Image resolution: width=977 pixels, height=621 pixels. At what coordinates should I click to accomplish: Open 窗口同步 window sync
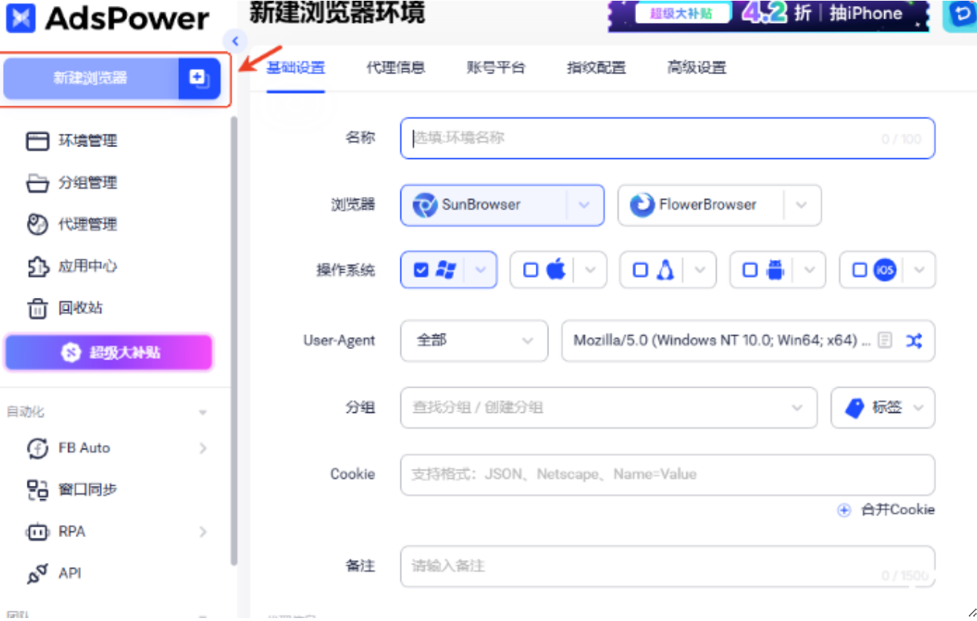coord(87,490)
